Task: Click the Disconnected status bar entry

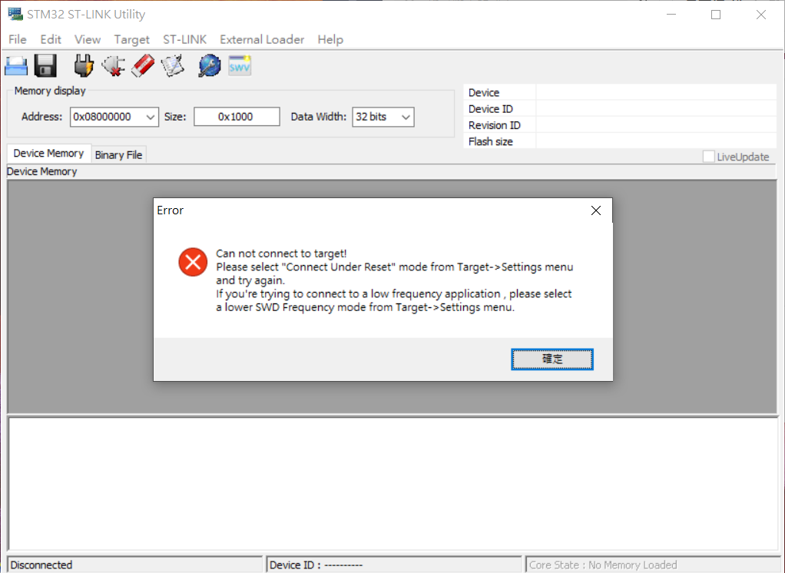Action: pyautogui.click(x=135, y=565)
